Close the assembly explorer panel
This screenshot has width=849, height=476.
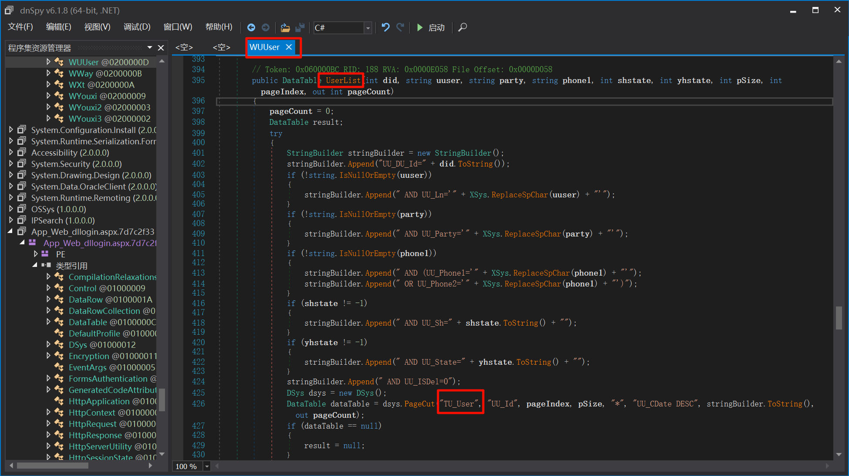[x=161, y=48]
